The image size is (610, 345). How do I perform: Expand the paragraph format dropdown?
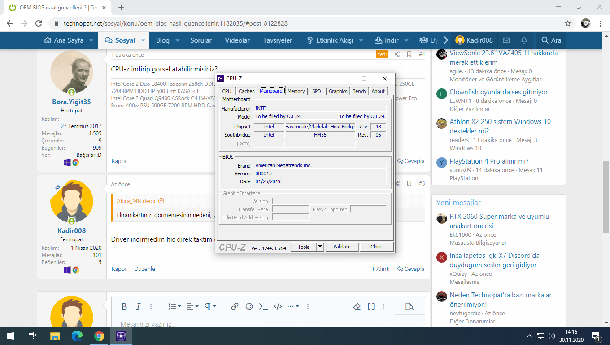click(x=210, y=306)
